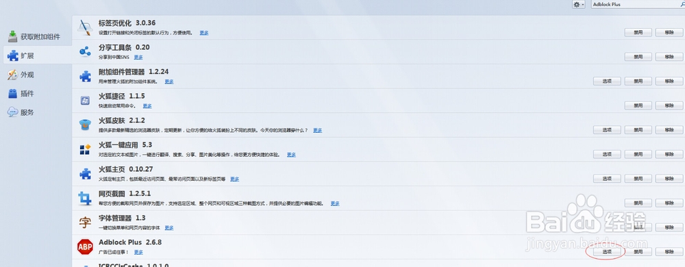Open options for Adblock Plus
This screenshot has height=267, width=685.
click(x=607, y=252)
